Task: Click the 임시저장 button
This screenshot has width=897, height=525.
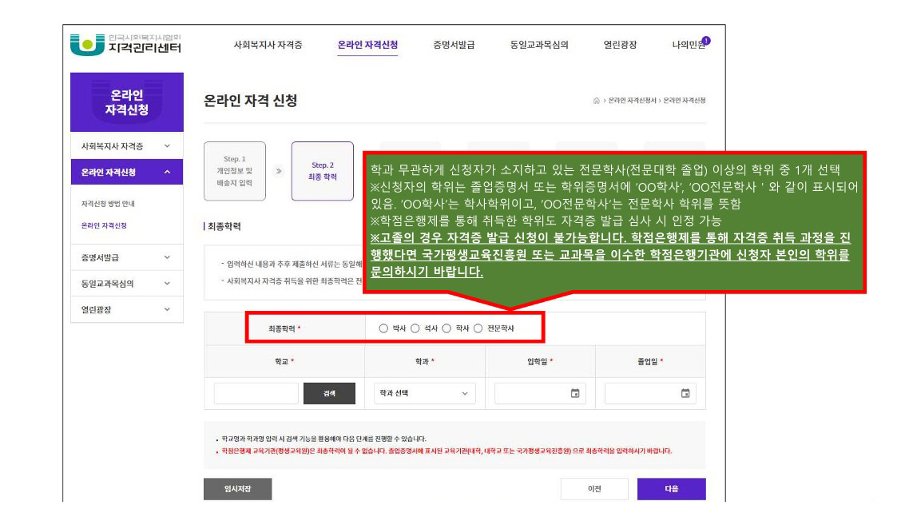Action: point(237,489)
